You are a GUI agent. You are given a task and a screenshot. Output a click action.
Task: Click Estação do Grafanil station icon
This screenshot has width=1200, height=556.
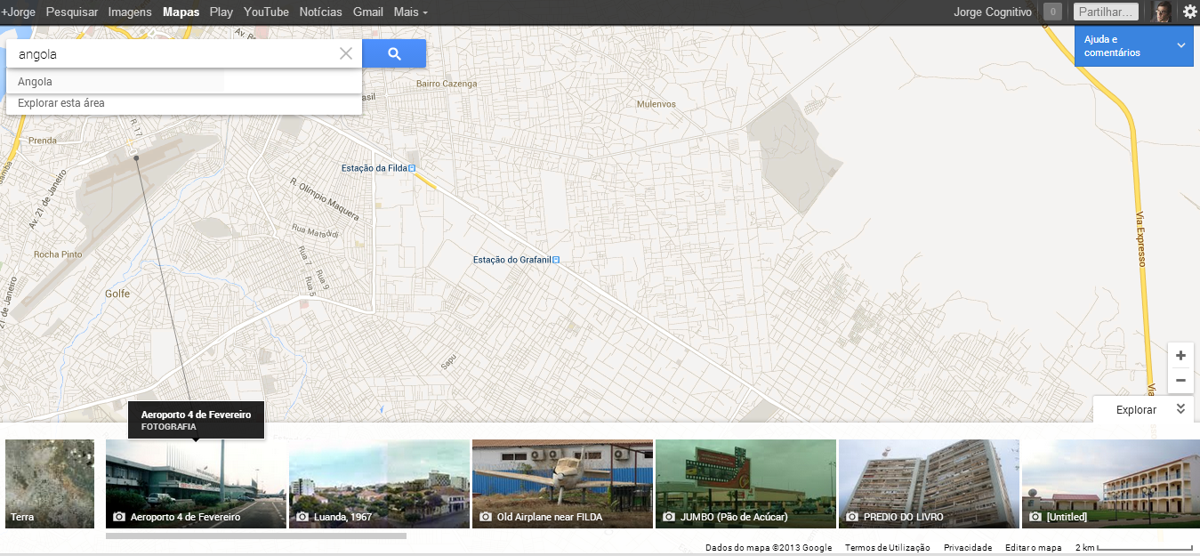point(556,260)
